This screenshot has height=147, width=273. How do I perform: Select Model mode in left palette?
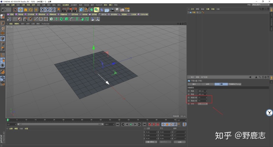tap(2, 23)
